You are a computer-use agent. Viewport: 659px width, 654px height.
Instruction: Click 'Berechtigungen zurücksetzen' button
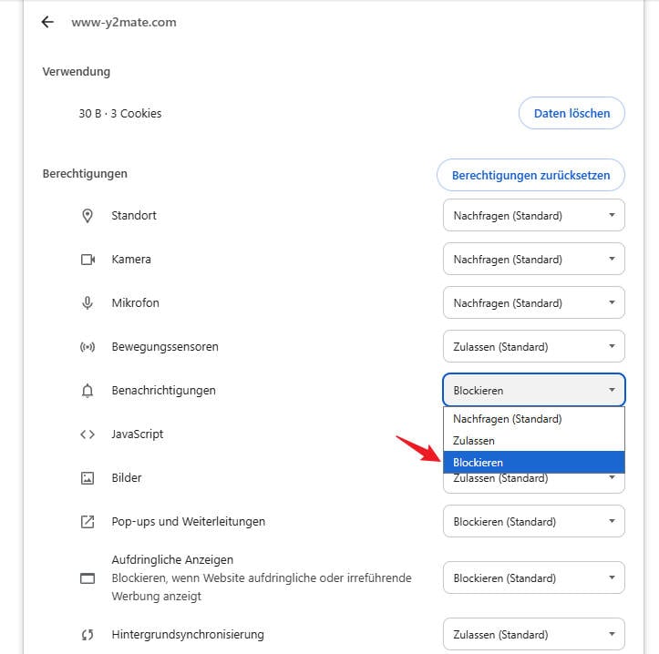pos(530,175)
